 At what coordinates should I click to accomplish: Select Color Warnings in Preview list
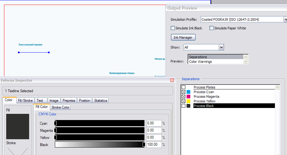tap(201, 62)
